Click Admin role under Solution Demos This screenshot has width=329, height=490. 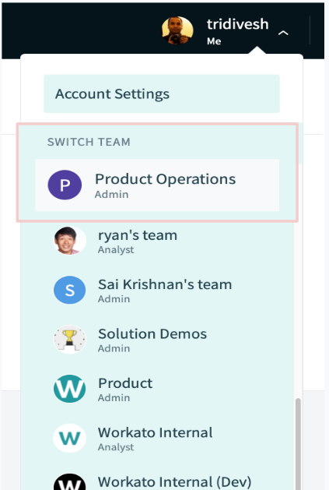point(114,348)
